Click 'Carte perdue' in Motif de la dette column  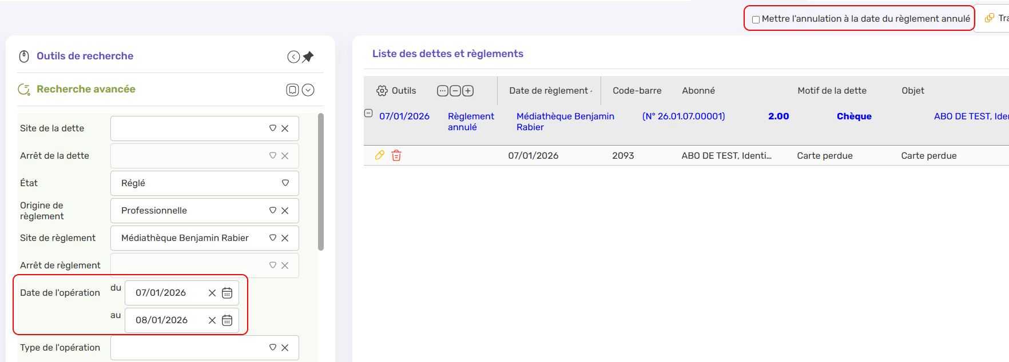[x=825, y=156]
